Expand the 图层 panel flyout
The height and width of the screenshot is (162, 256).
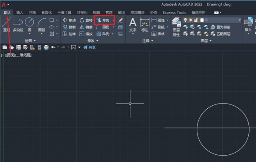click(206, 40)
